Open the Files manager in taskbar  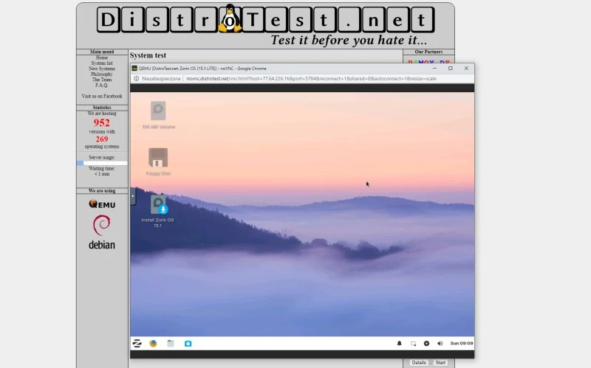(171, 343)
